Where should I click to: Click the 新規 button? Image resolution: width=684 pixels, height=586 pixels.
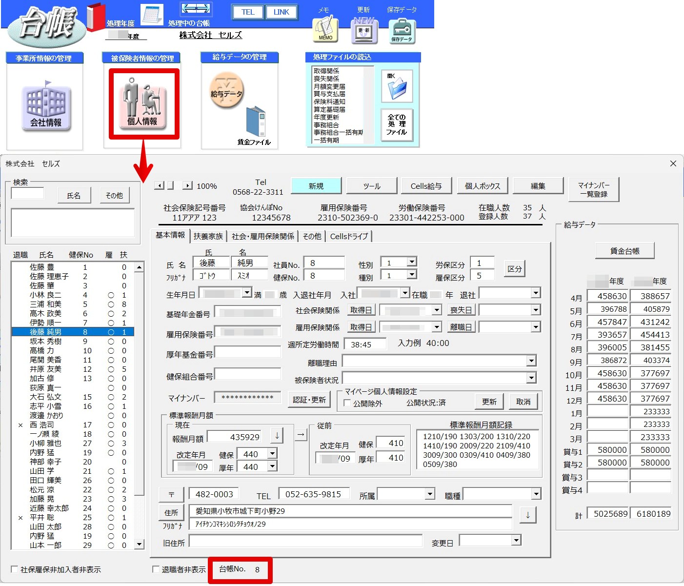click(x=316, y=186)
